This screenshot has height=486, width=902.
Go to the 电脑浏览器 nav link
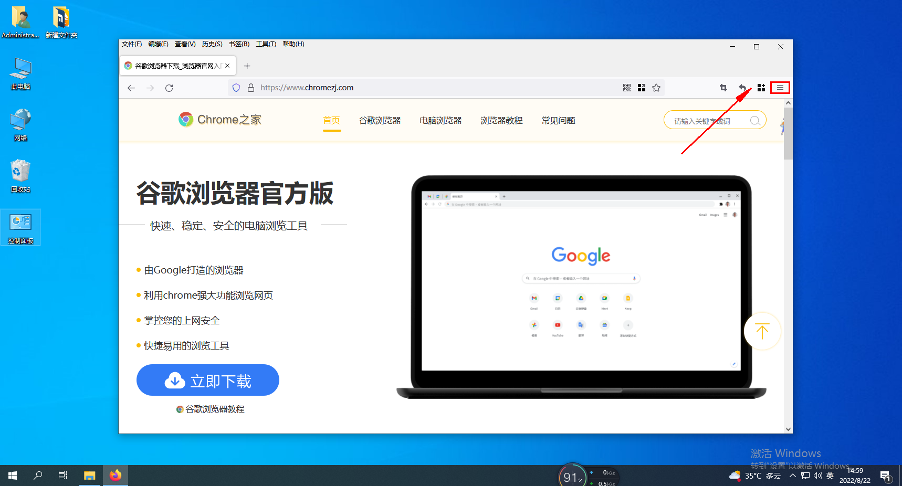click(x=440, y=121)
